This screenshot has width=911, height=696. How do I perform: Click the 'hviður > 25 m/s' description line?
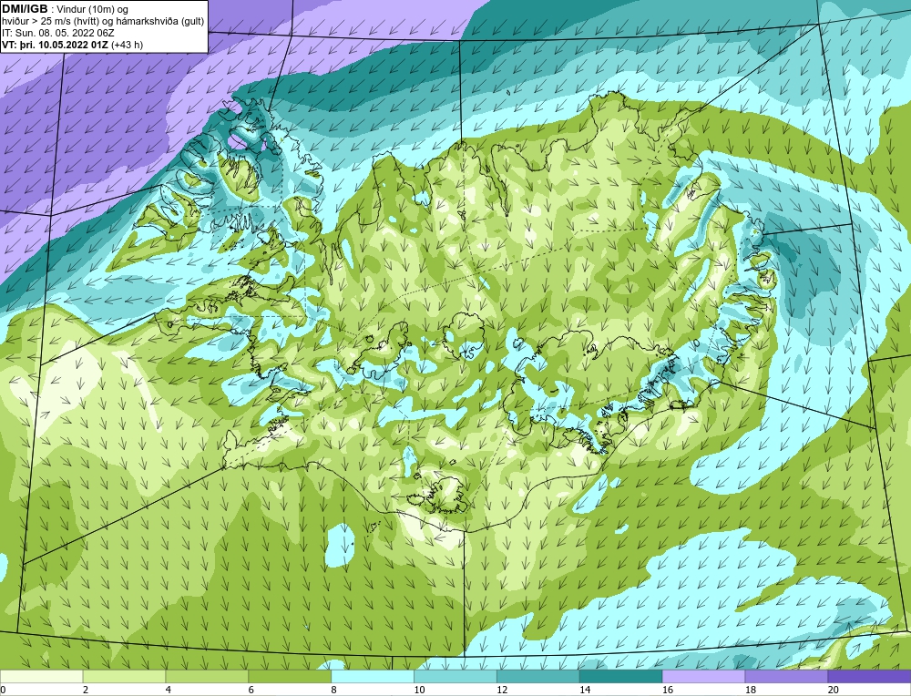(x=103, y=21)
